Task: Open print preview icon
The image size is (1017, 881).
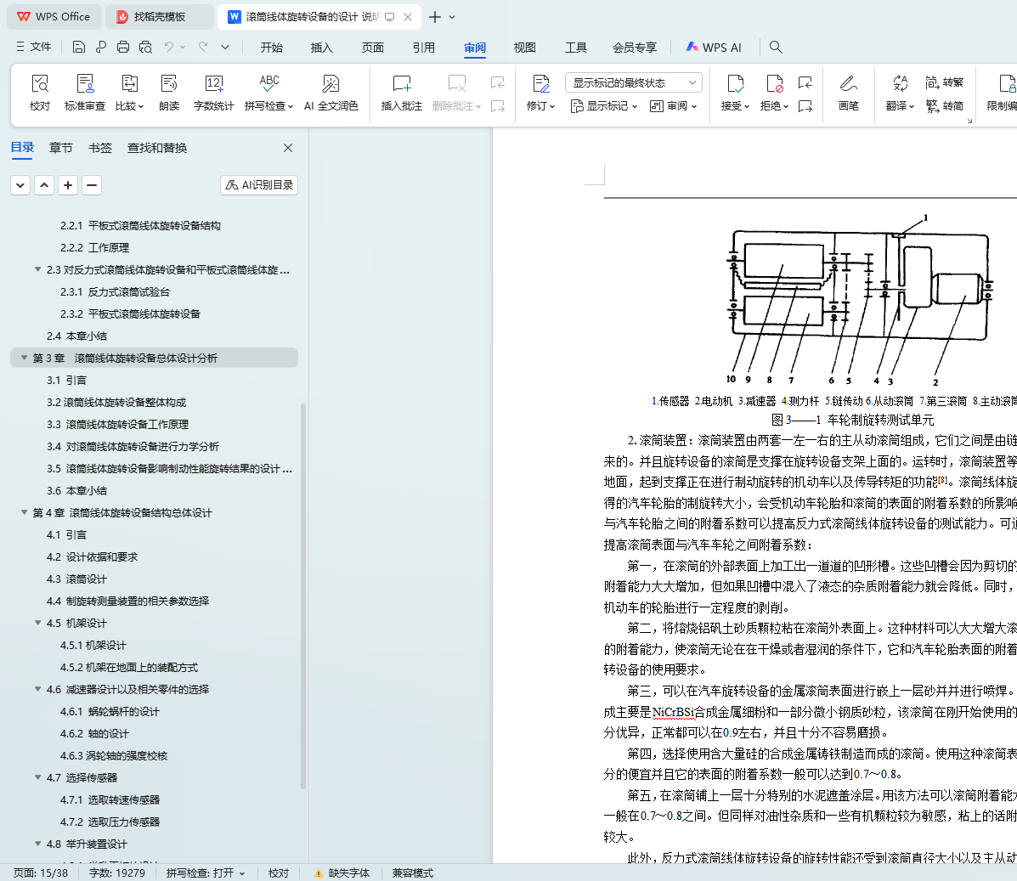Action: pyautogui.click(x=145, y=47)
